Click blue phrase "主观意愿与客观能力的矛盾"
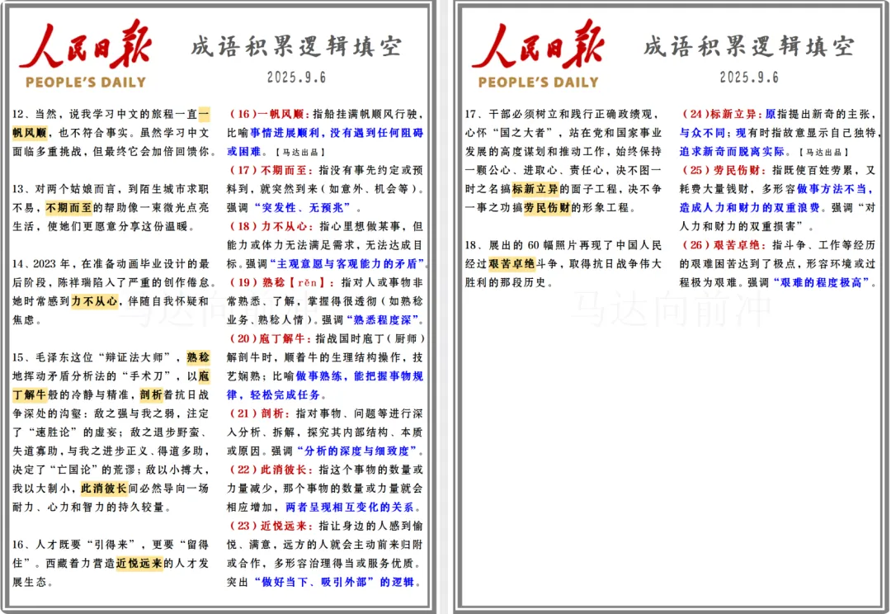 coord(347,264)
